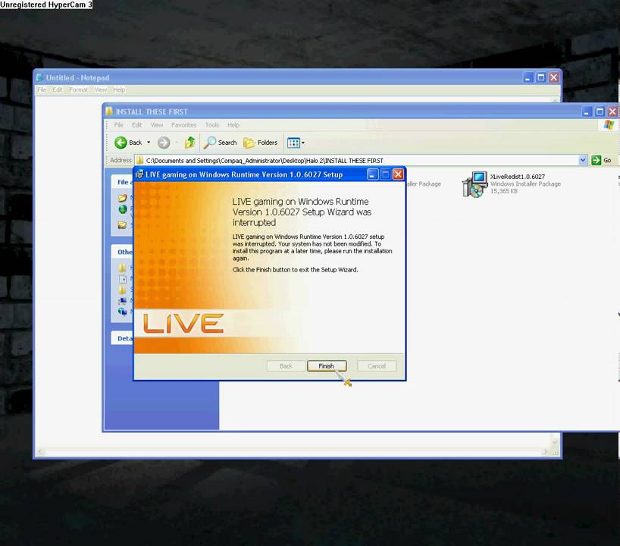The width and height of the screenshot is (620, 546).
Task: Open Explorer Help menu
Action: click(x=233, y=125)
